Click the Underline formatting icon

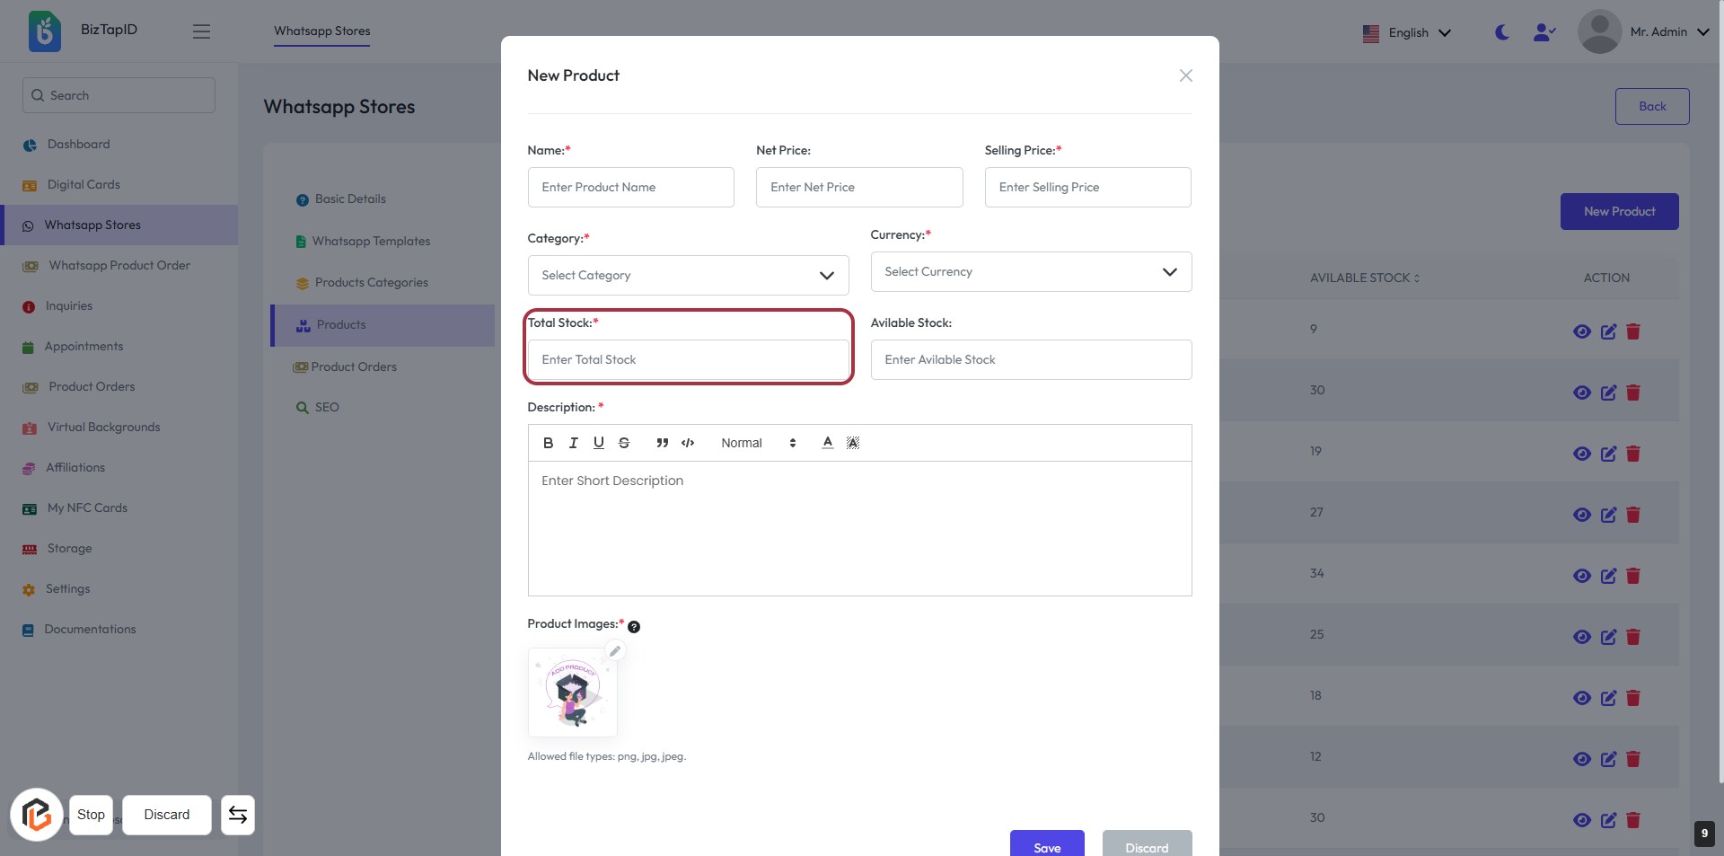coord(598,443)
